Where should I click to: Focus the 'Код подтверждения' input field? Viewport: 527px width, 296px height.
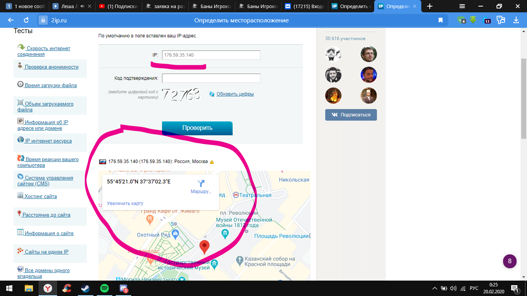[211, 78]
